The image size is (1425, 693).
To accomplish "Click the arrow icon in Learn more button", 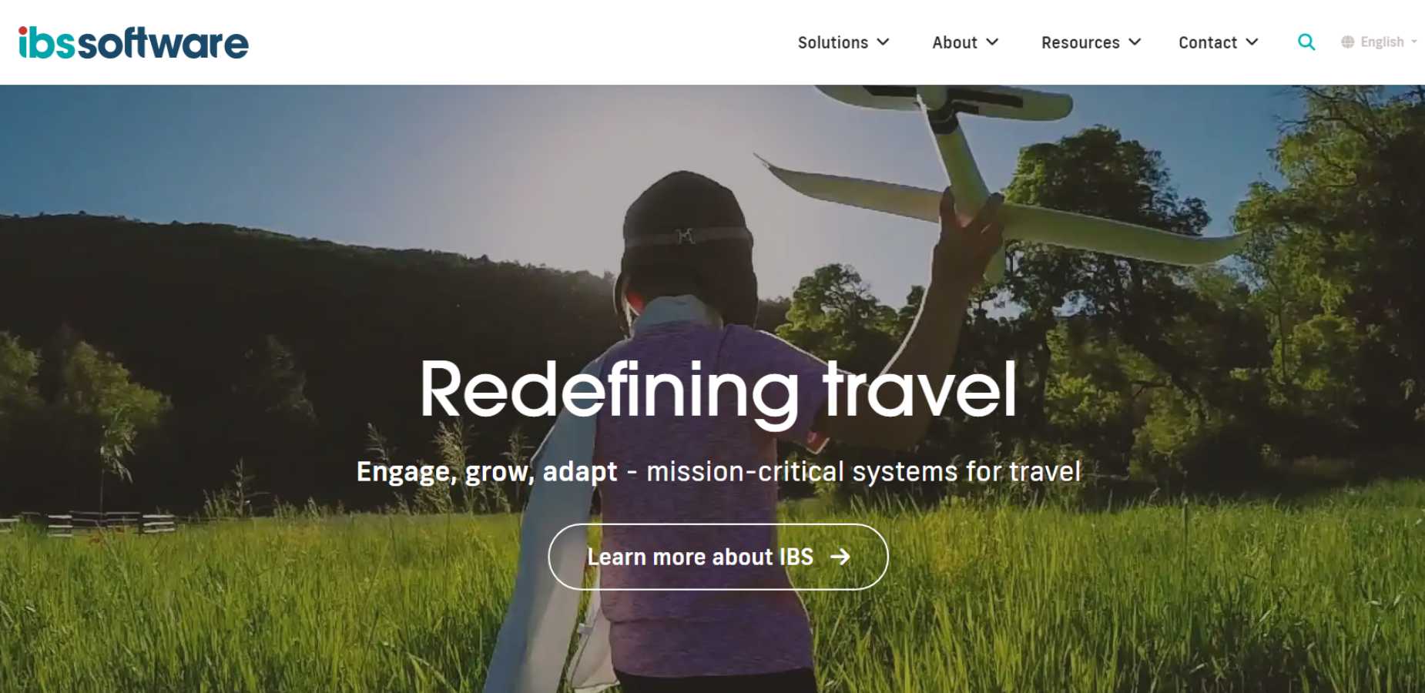I will 840,557.
